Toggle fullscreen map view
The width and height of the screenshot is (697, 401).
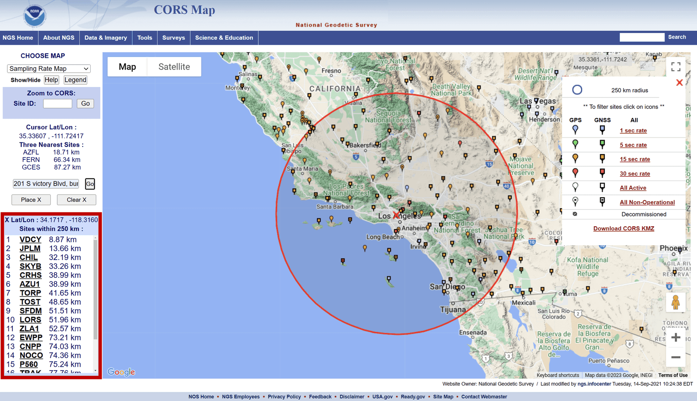click(x=675, y=67)
